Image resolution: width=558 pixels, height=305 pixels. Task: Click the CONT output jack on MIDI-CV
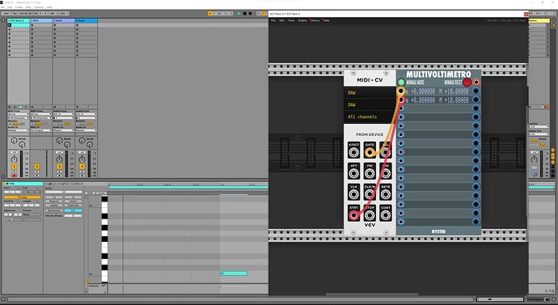[x=386, y=215]
